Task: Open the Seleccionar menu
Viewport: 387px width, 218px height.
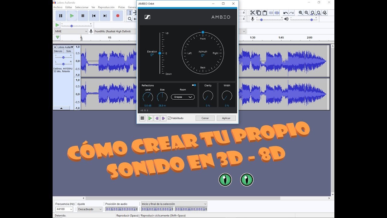Action: [82, 7]
